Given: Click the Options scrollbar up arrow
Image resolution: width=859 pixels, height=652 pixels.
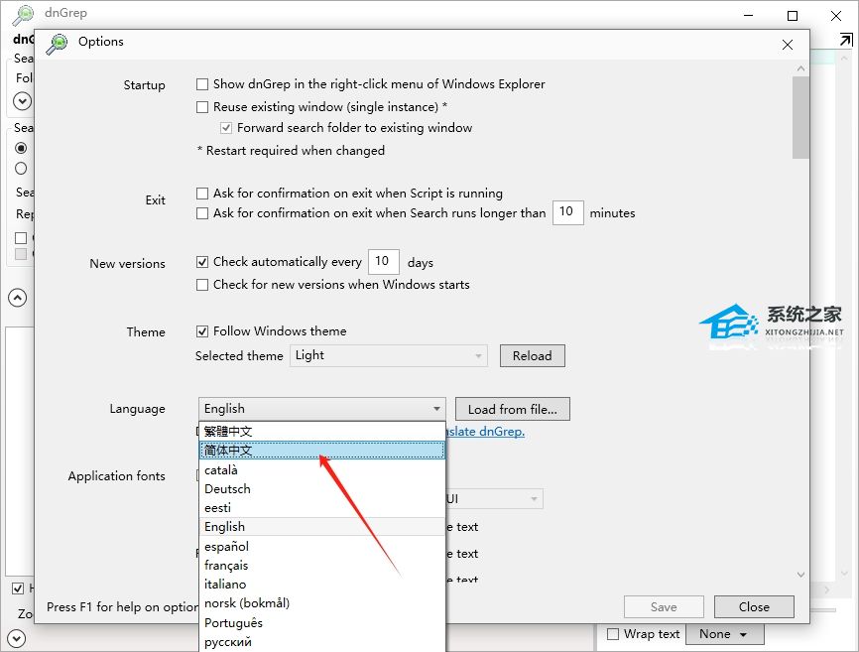Looking at the screenshot, I should click(800, 68).
